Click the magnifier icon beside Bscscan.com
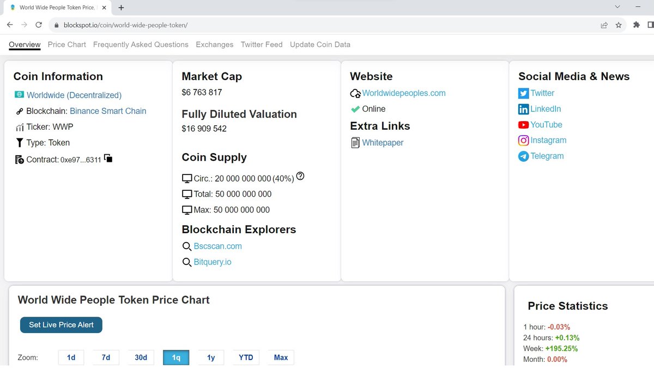This screenshot has width=654, height=369. 187,246
